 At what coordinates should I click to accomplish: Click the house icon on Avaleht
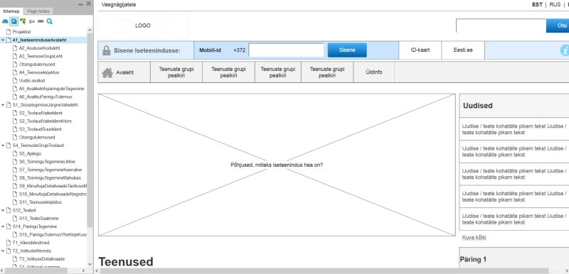(x=107, y=72)
